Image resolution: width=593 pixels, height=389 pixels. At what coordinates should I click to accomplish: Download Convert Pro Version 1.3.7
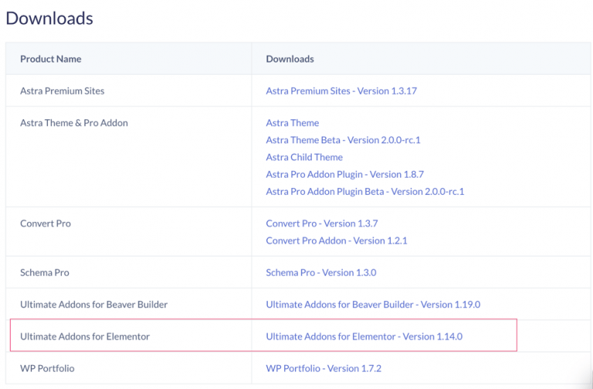point(321,223)
